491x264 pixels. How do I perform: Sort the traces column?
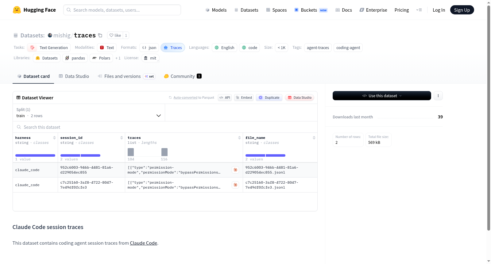click(239, 138)
